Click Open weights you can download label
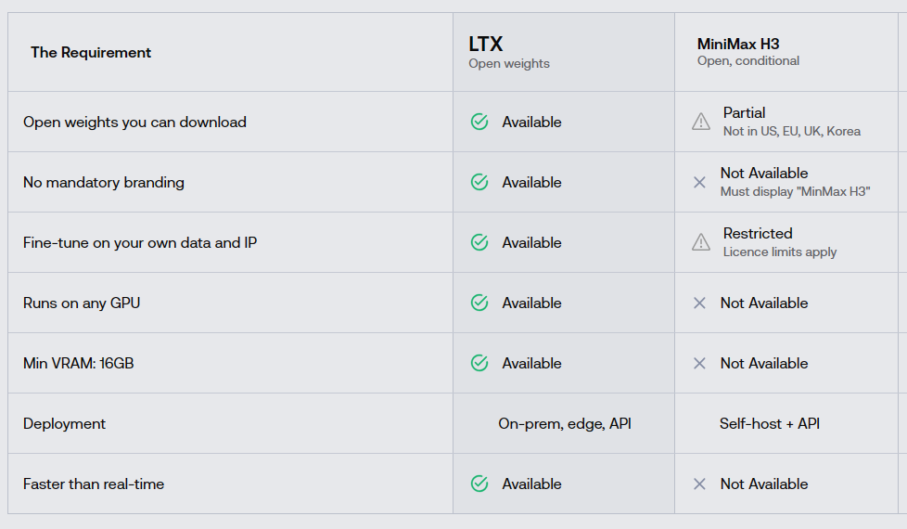This screenshot has height=529, width=907. click(134, 123)
